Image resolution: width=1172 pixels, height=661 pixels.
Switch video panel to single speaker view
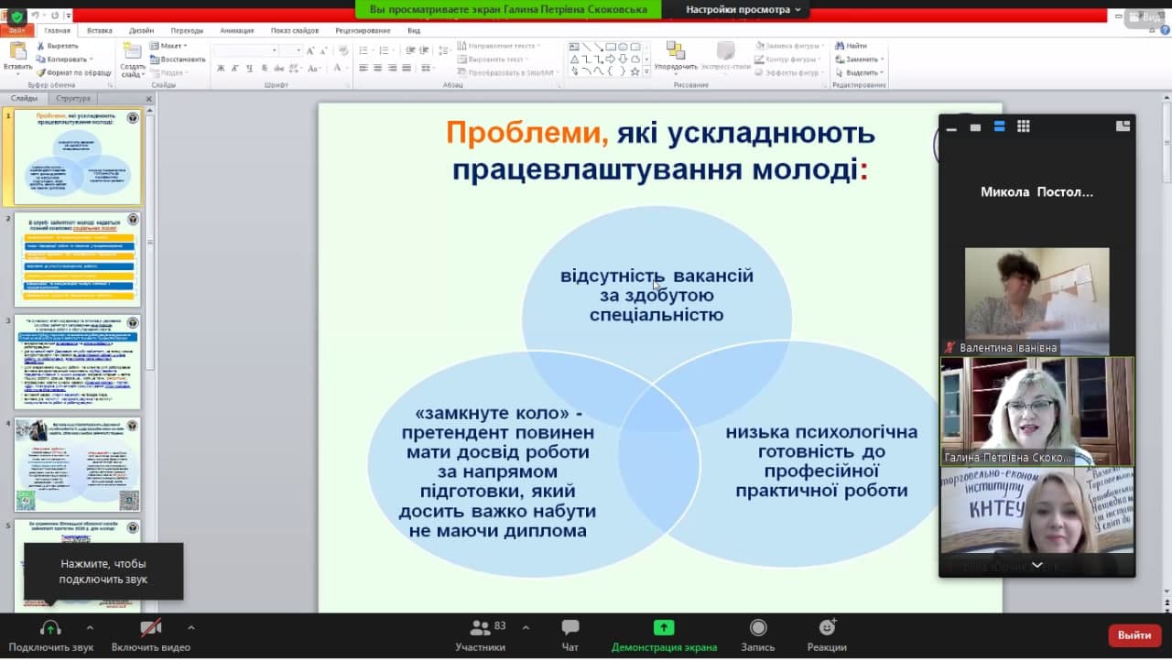[x=975, y=127]
